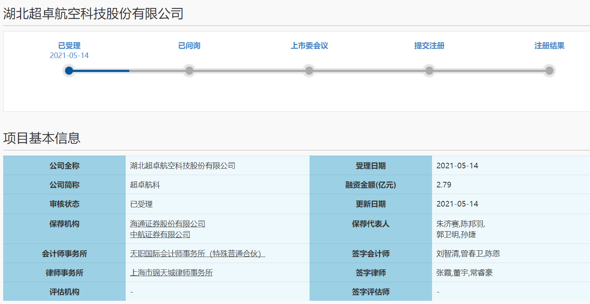Screen dimensions: 590x304
Task: Open the 天职国际会计师事务所 link
Action: (197, 254)
